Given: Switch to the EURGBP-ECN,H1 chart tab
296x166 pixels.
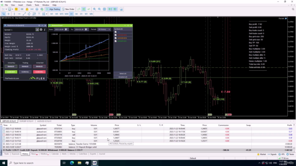Looking at the screenshot, I should [26, 121].
